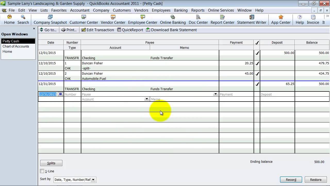The image size is (330, 186).
Task: Click the Deposit field in new entry row
Action: pyautogui.click(x=277, y=94)
